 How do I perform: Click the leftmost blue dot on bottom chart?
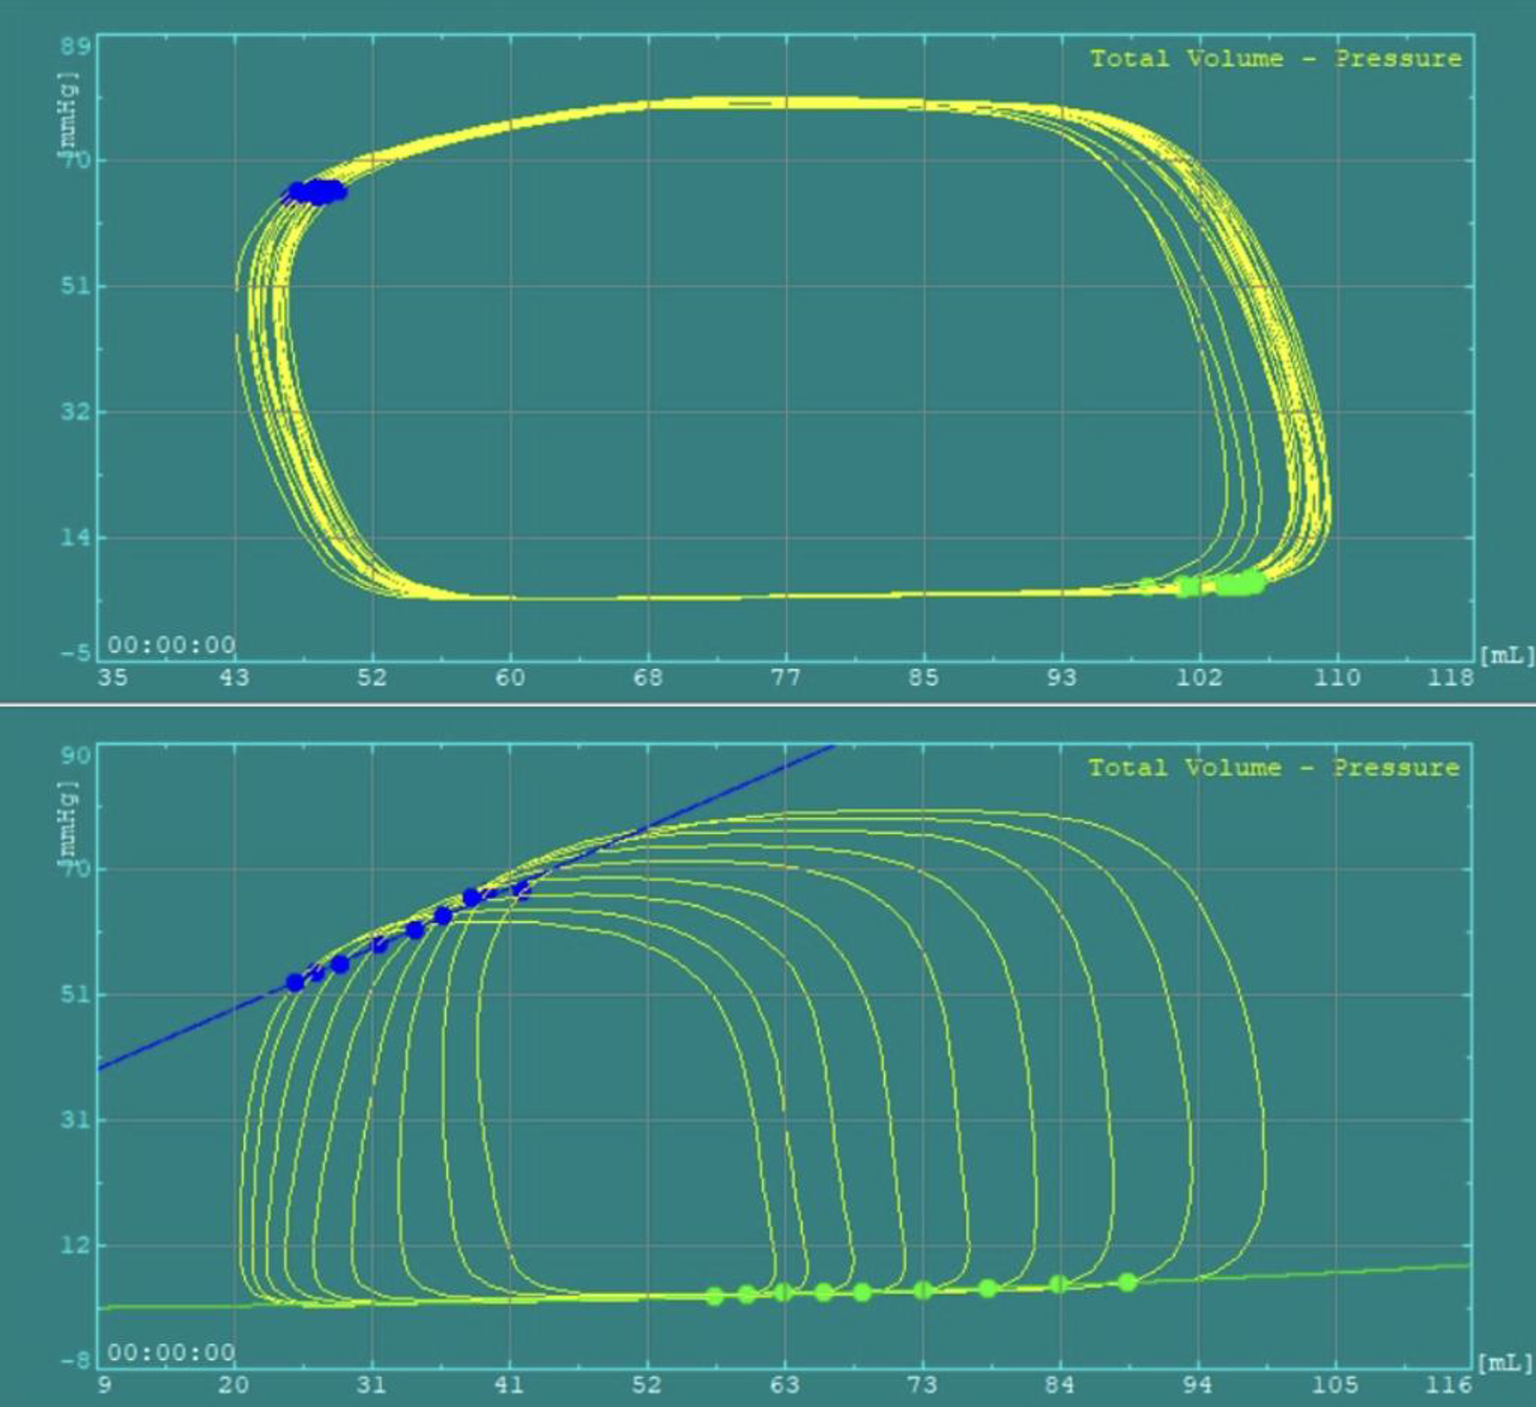(295, 982)
